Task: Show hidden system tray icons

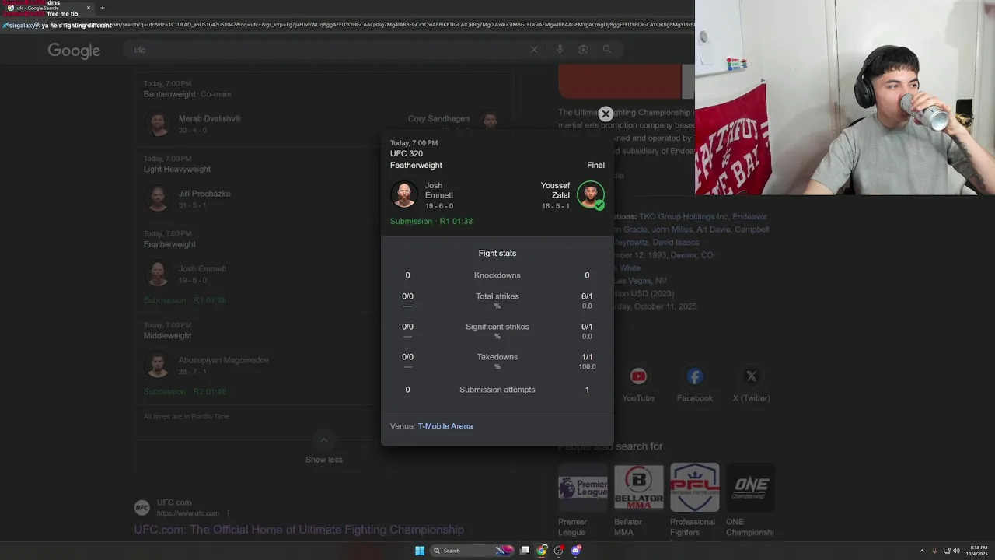Action: [923, 551]
